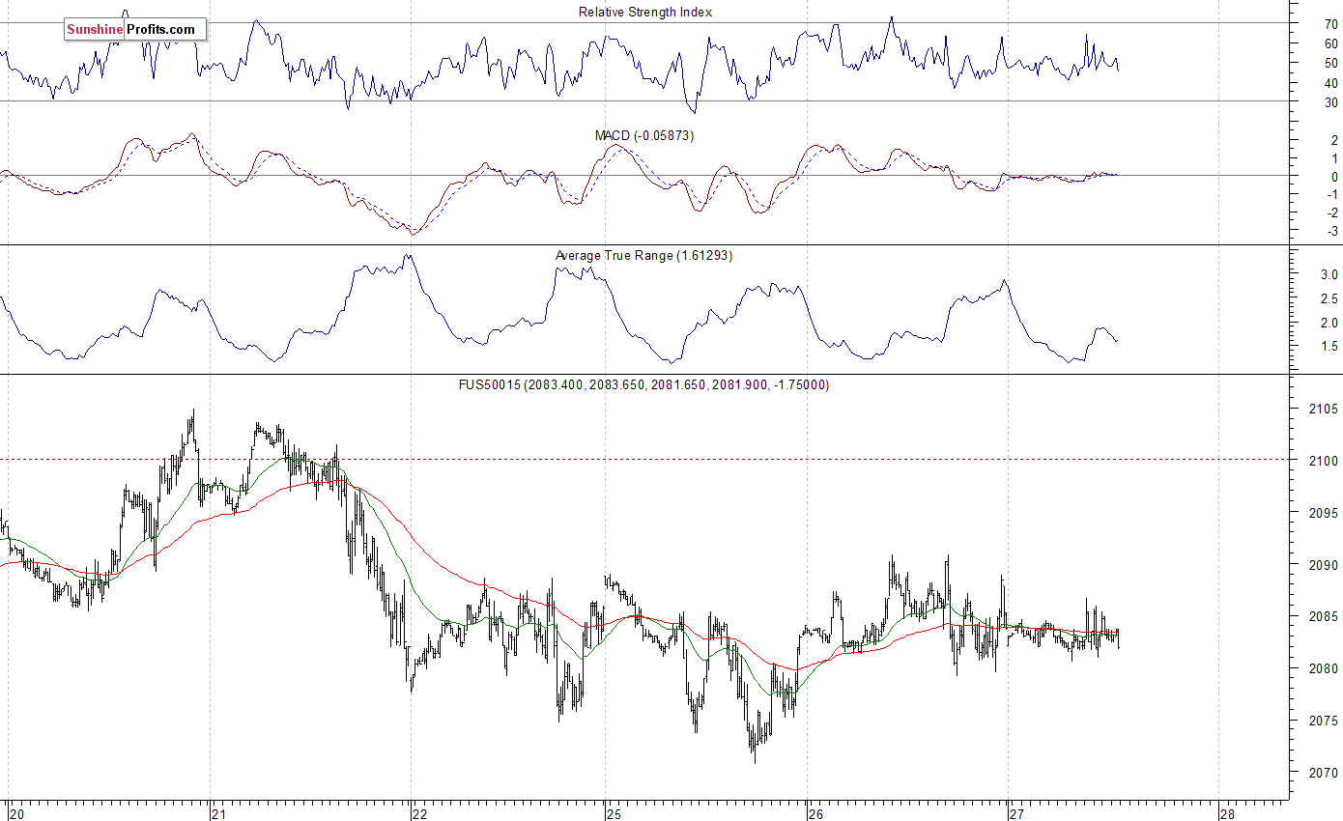The width and height of the screenshot is (1343, 821).
Task: Click the RSI 70 axis label
Action: 1331,24
